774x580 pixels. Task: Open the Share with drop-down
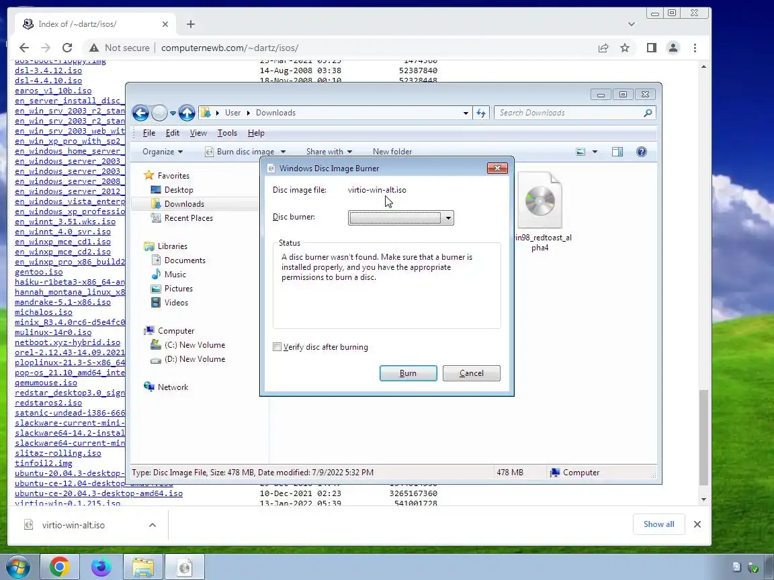329,152
